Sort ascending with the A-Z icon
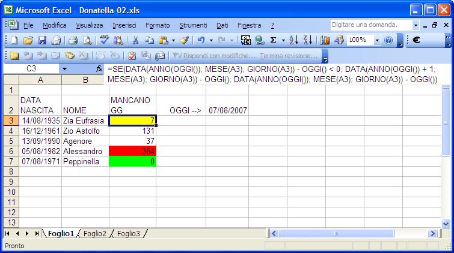This screenshot has height=253, width=454. (x=293, y=40)
